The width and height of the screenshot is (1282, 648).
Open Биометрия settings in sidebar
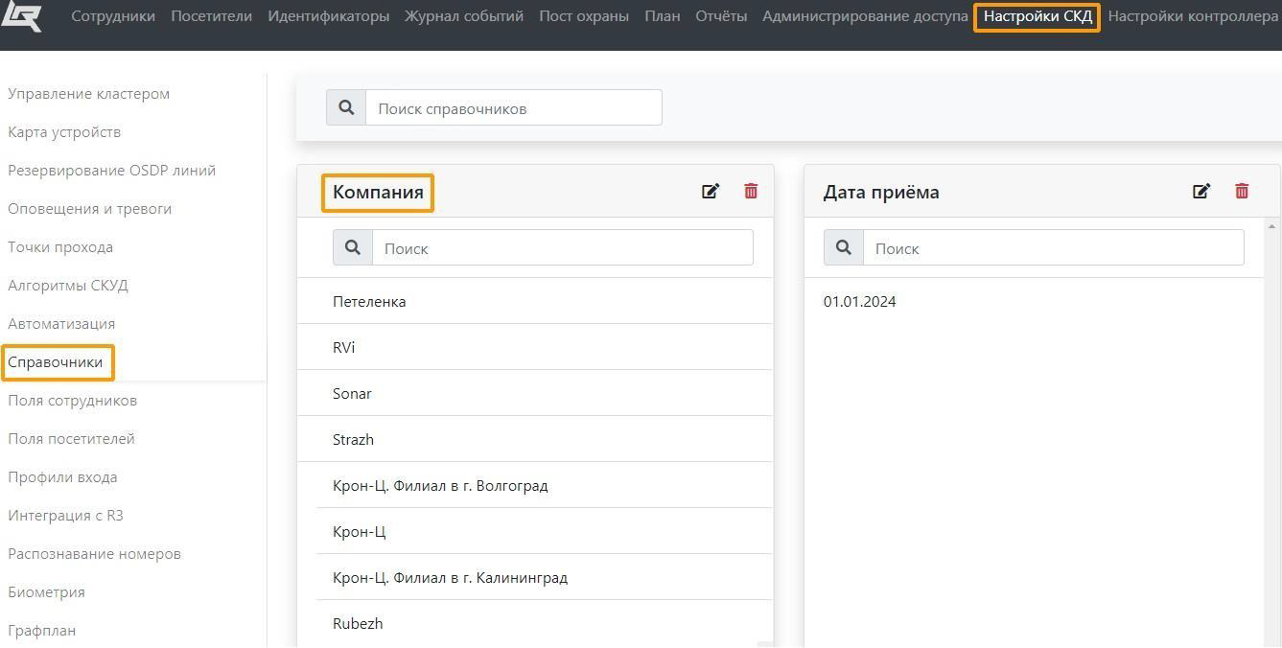tap(47, 592)
